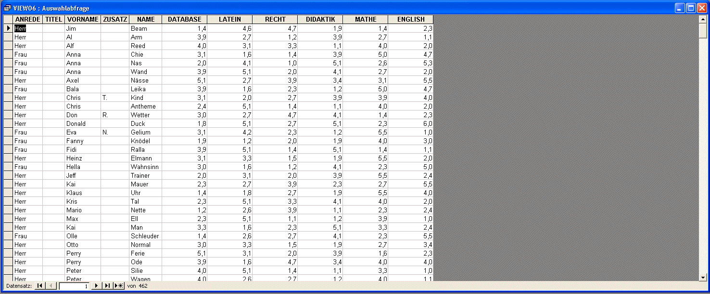Select the TITEL column header
Image resolution: width=710 pixels, height=294 pixels.
tap(53, 20)
